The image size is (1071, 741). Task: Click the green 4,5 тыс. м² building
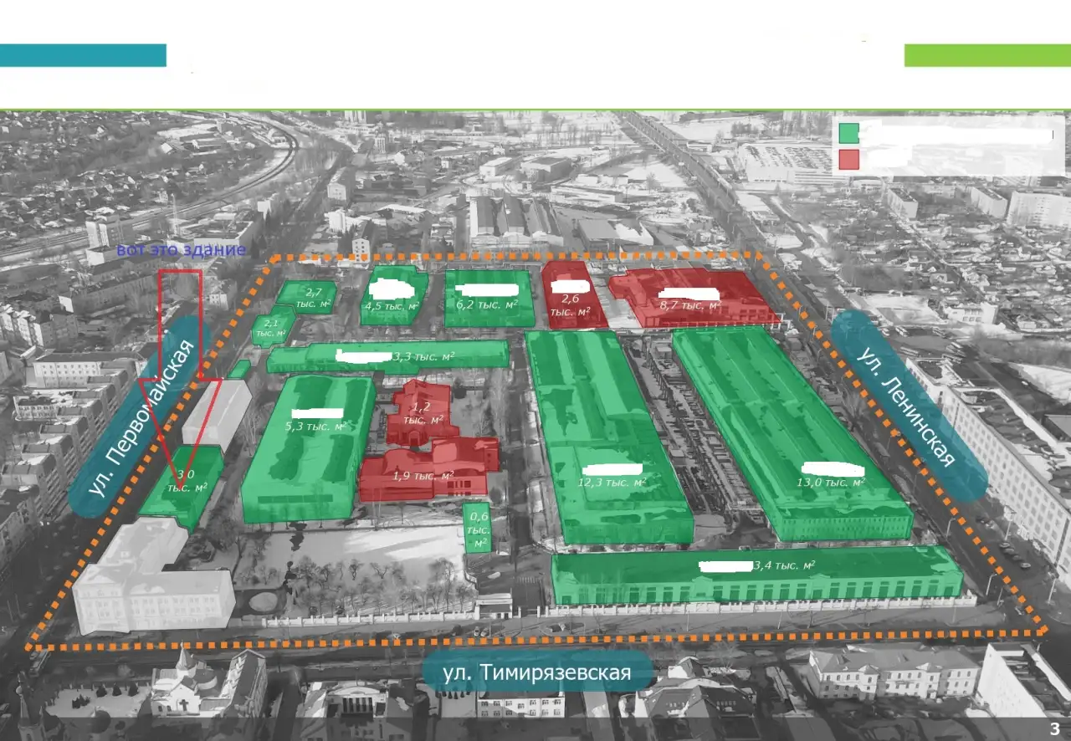(394, 295)
